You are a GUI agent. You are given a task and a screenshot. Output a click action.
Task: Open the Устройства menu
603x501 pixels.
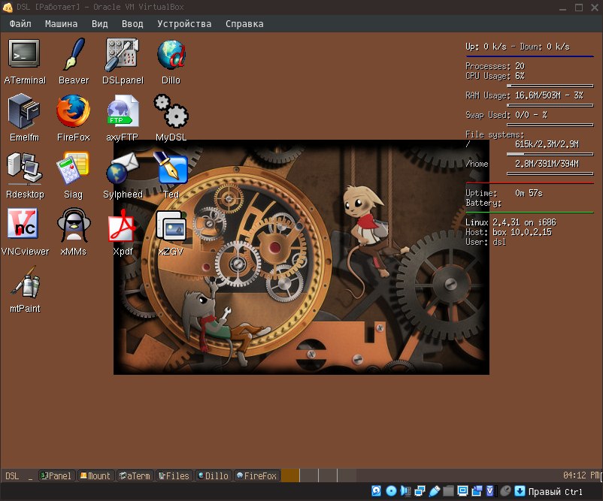click(184, 24)
